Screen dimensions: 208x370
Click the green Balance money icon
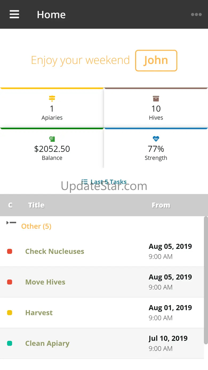tap(52, 139)
